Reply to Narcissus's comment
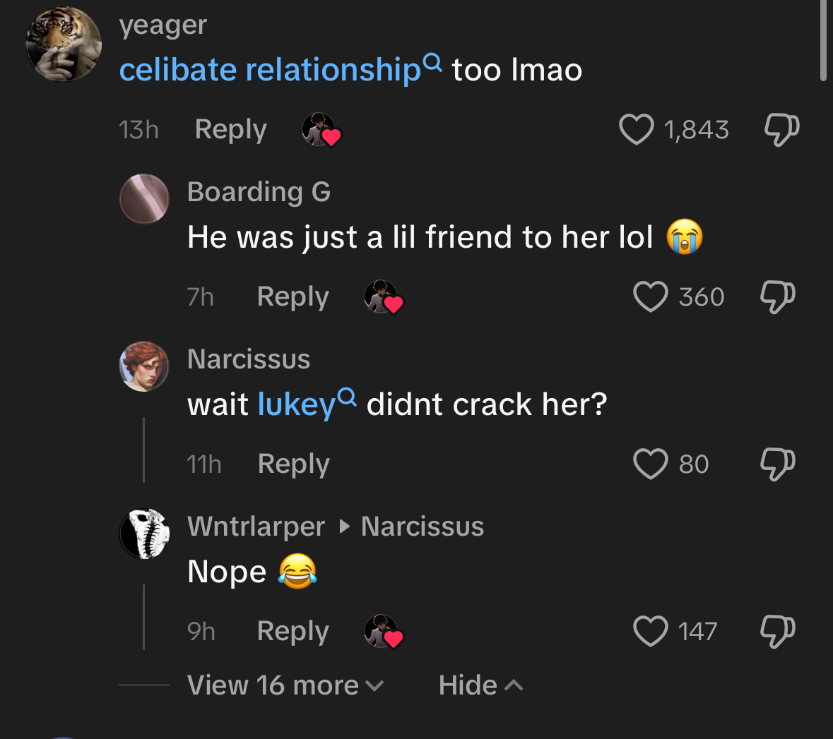 (x=294, y=464)
